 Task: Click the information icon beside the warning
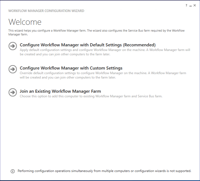coord(13,171)
